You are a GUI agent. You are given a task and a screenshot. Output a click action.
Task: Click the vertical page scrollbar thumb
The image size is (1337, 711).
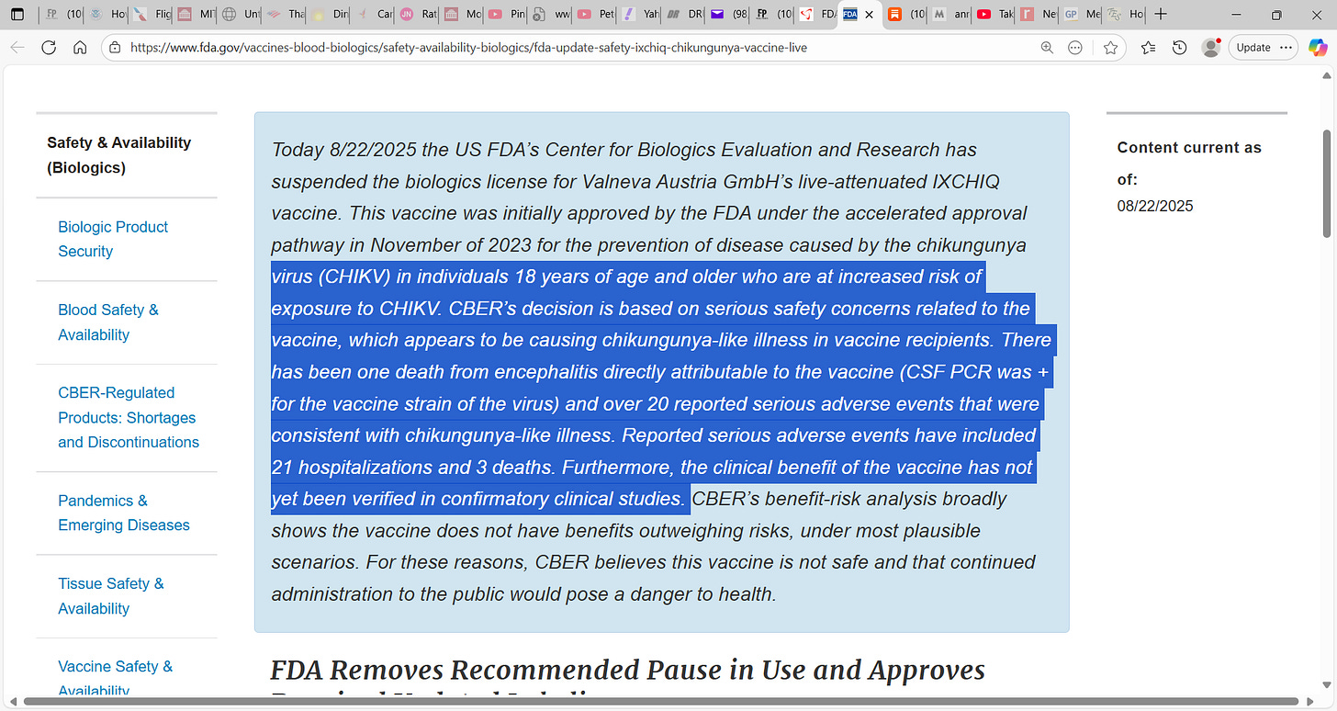[x=1327, y=183]
